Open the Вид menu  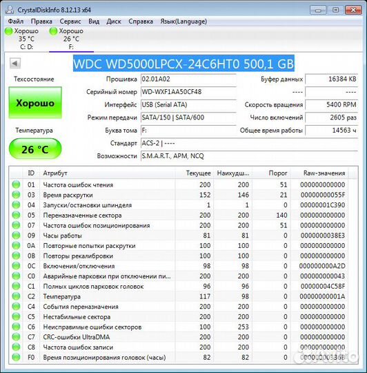(x=94, y=21)
